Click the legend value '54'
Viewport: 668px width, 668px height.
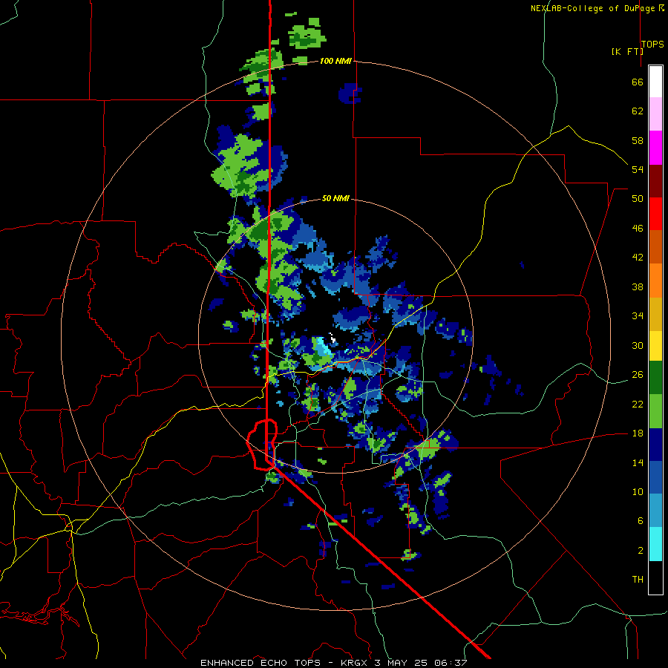638,169
